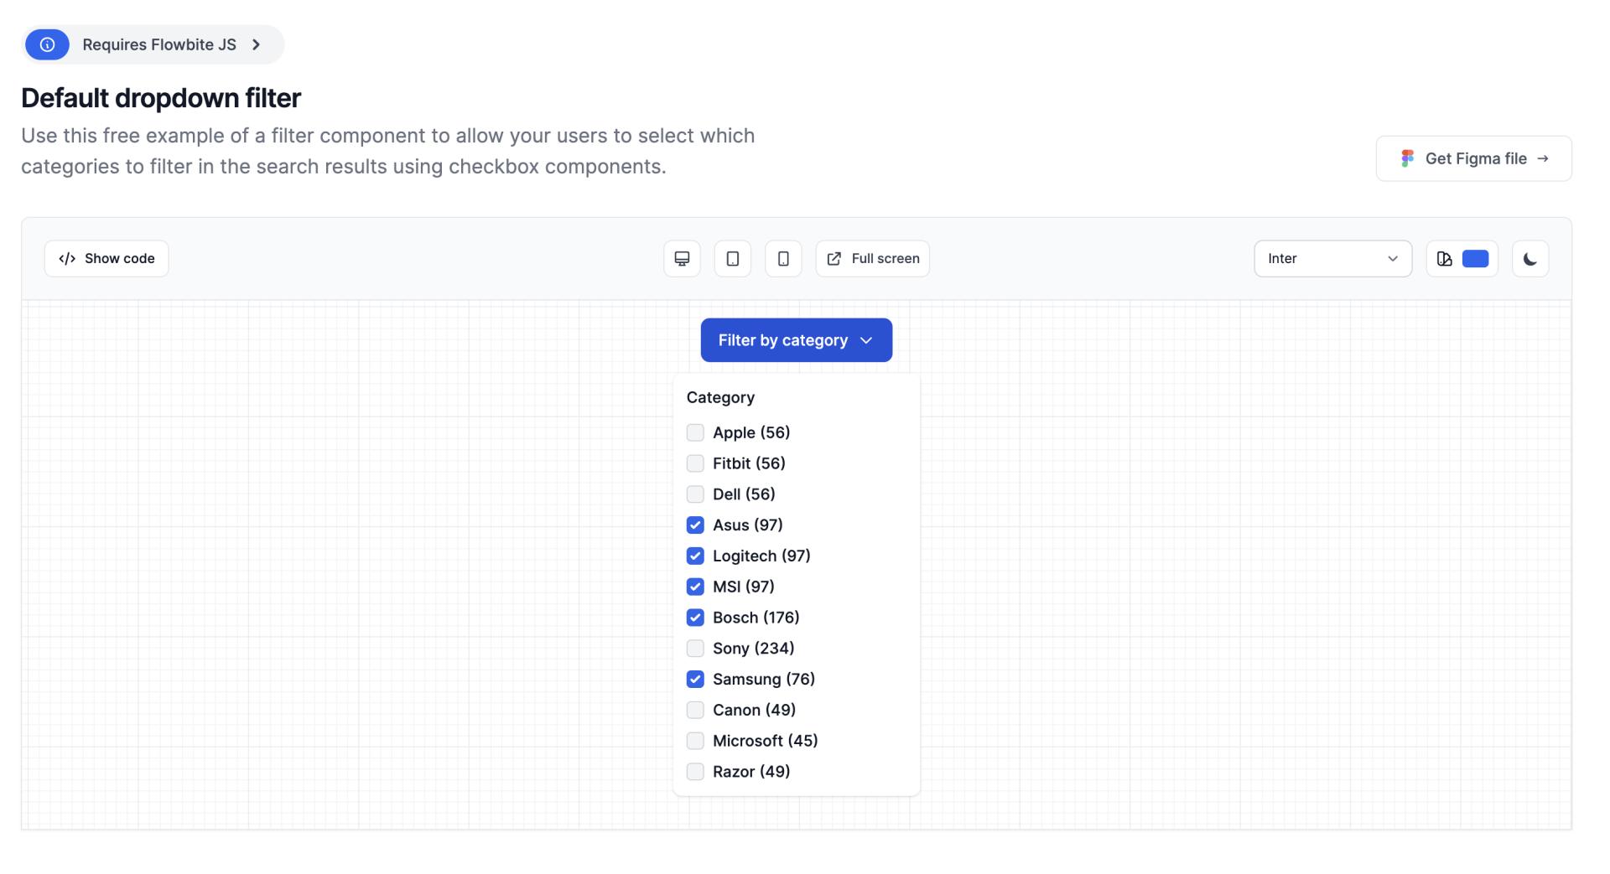Enable dark mode with the moon icon
Screen dimensions: 1610x874
point(1530,258)
